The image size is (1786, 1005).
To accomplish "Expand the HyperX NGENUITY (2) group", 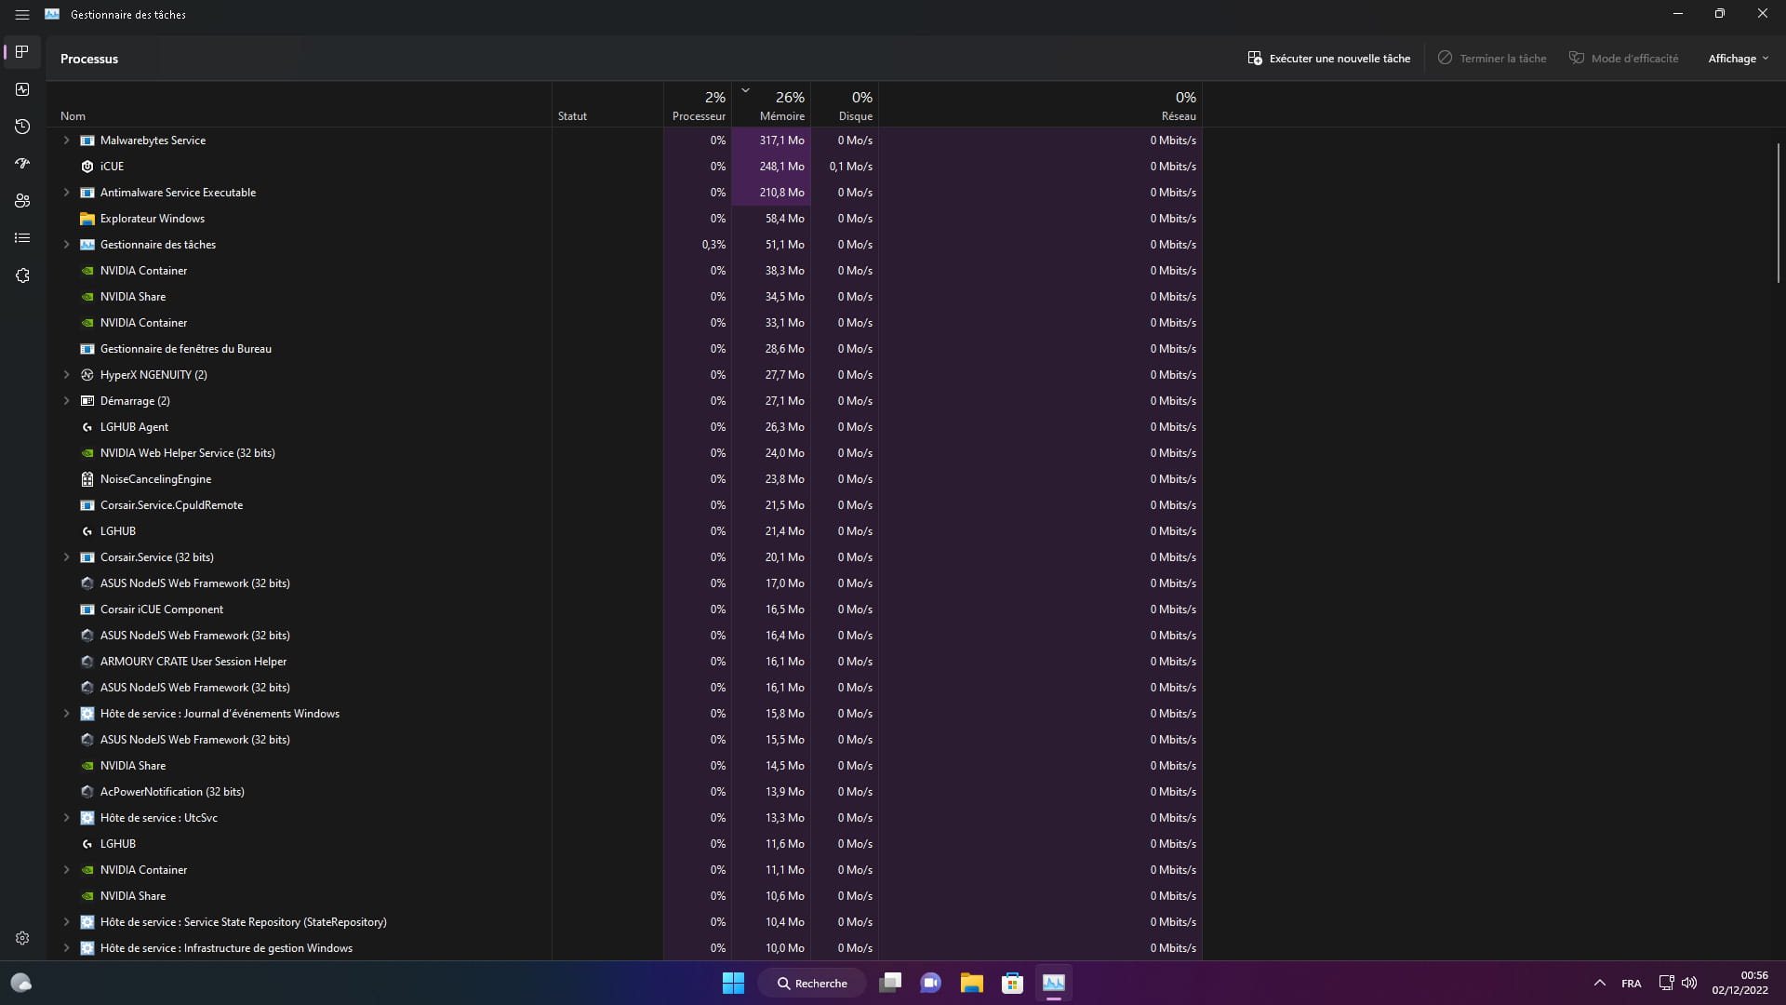I will coord(66,375).
